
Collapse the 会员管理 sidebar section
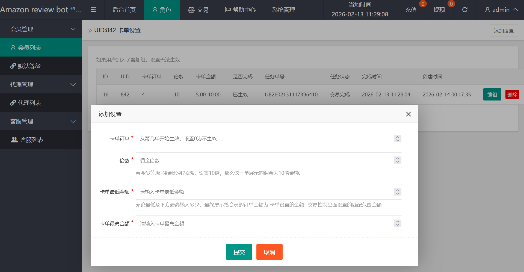(x=41, y=29)
